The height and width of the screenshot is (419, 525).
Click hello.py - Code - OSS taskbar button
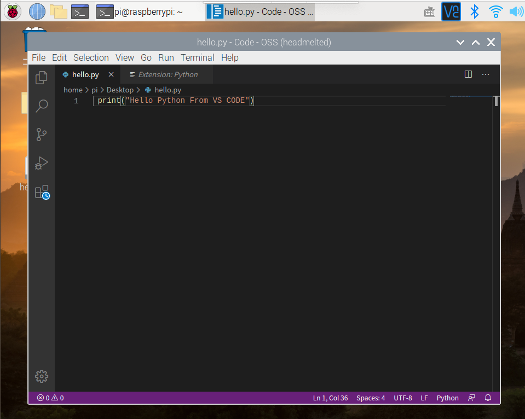(260, 12)
